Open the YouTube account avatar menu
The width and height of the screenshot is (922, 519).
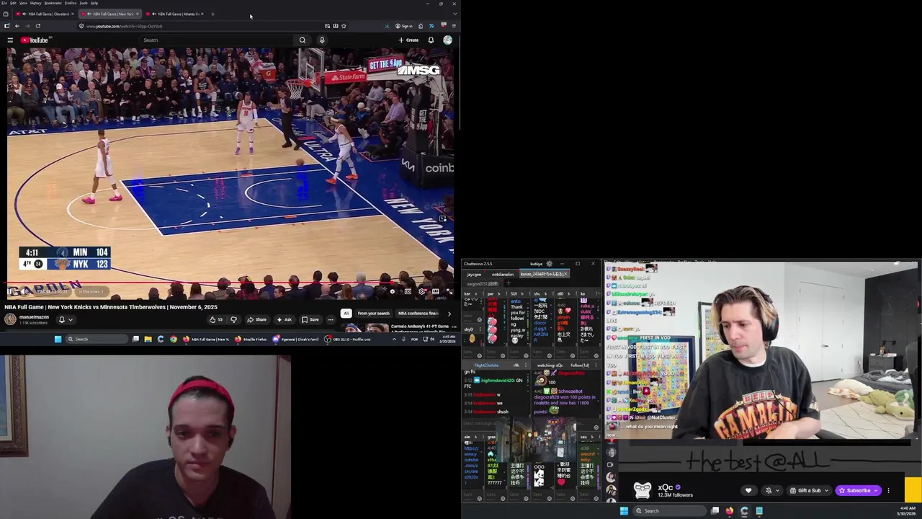(x=447, y=40)
